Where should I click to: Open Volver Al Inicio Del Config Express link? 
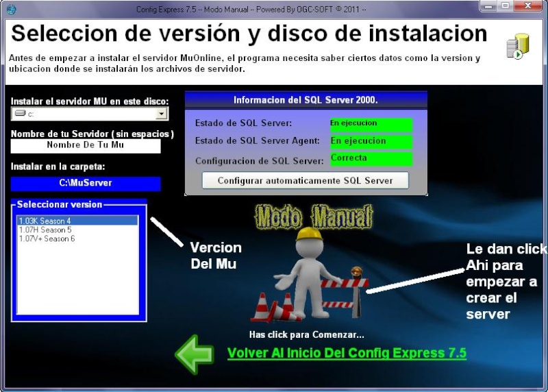point(347,353)
